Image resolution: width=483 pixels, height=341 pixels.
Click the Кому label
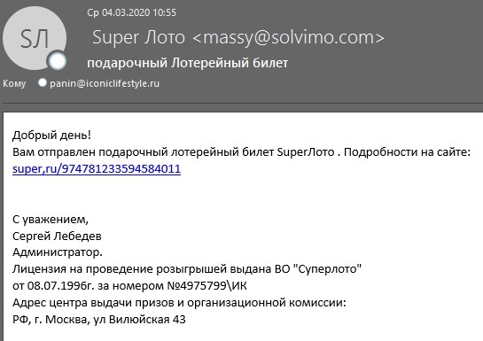(x=14, y=83)
